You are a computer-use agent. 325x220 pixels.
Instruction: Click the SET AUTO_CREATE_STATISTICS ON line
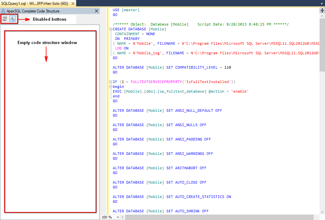pos(172,197)
